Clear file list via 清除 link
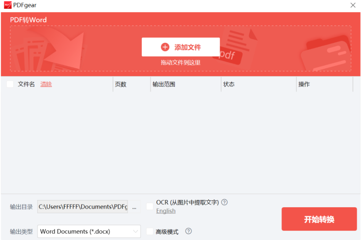Image resolution: width=361 pixels, height=240 pixels. coord(46,84)
